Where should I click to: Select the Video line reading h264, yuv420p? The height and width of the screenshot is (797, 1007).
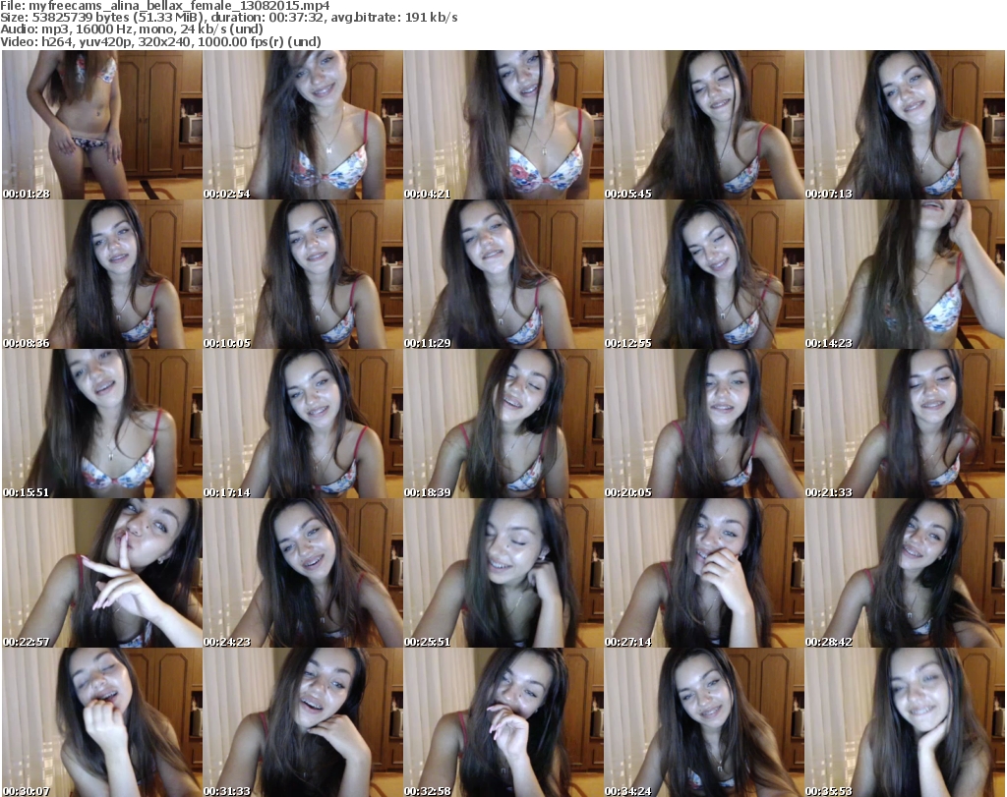(160, 41)
